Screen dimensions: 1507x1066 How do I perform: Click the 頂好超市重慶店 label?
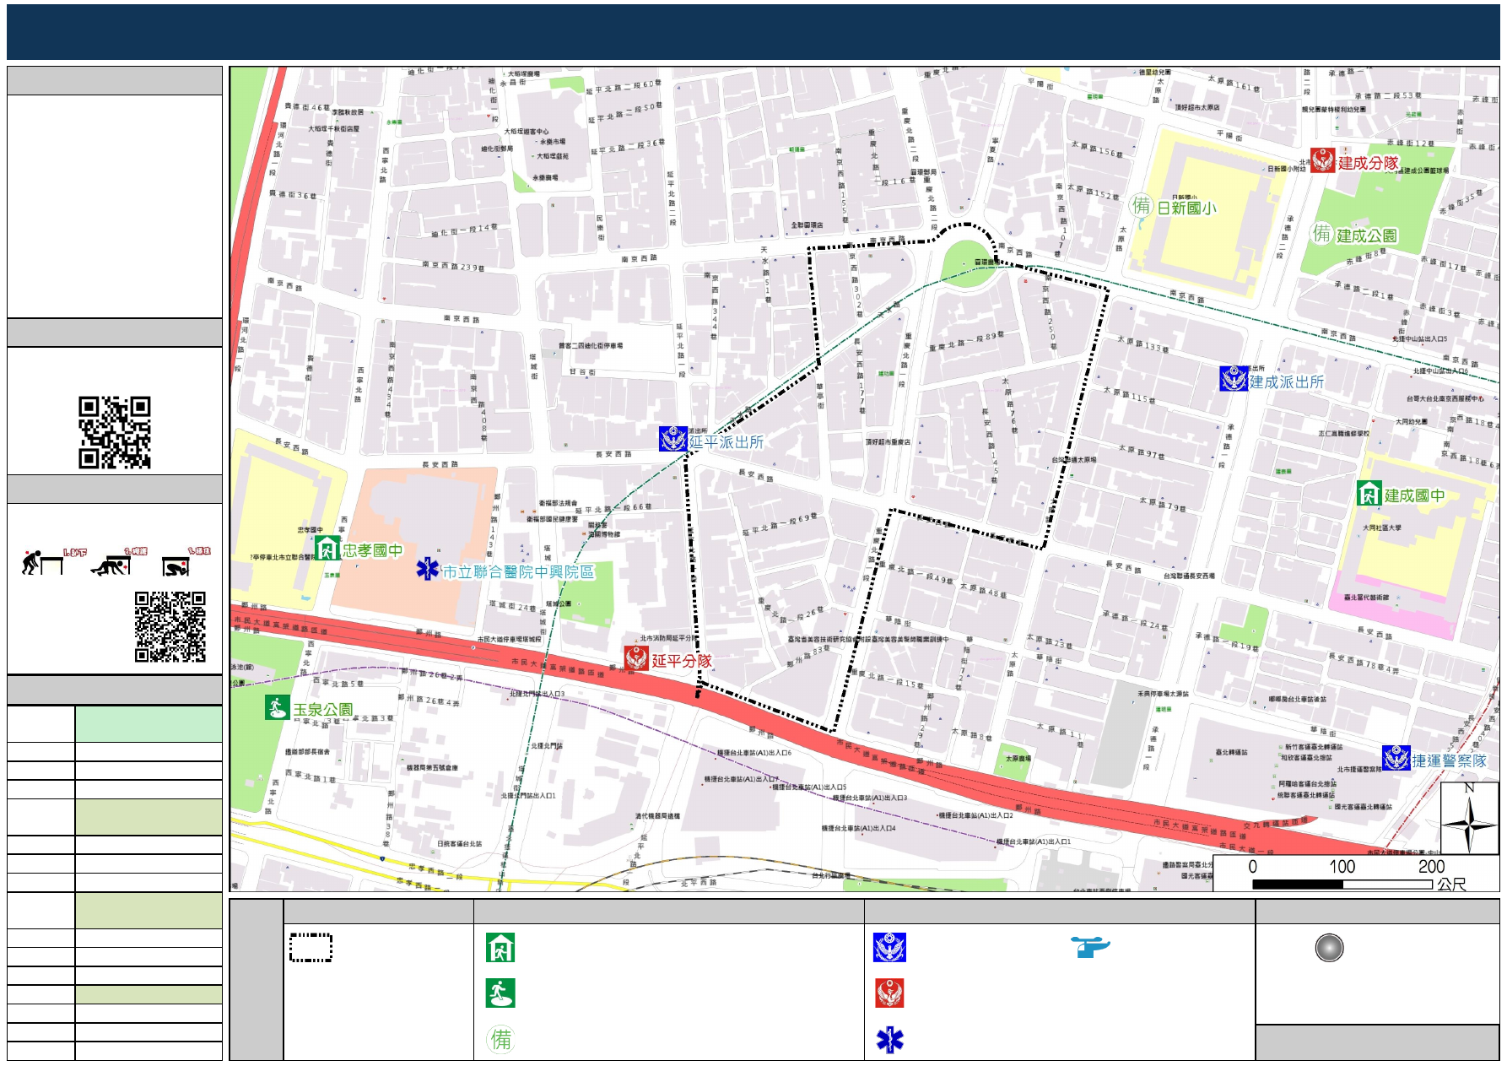[x=888, y=441]
